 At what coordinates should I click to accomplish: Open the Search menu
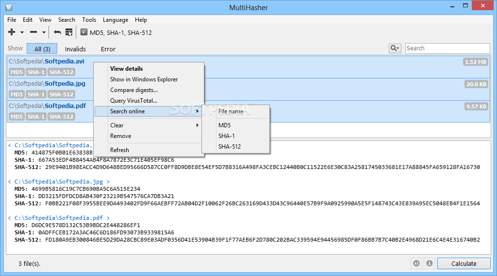(66, 19)
